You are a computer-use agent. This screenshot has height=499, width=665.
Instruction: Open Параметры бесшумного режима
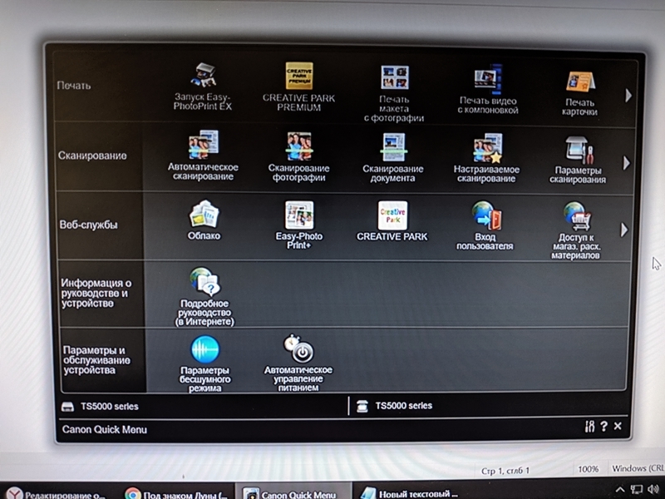(x=204, y=349)
